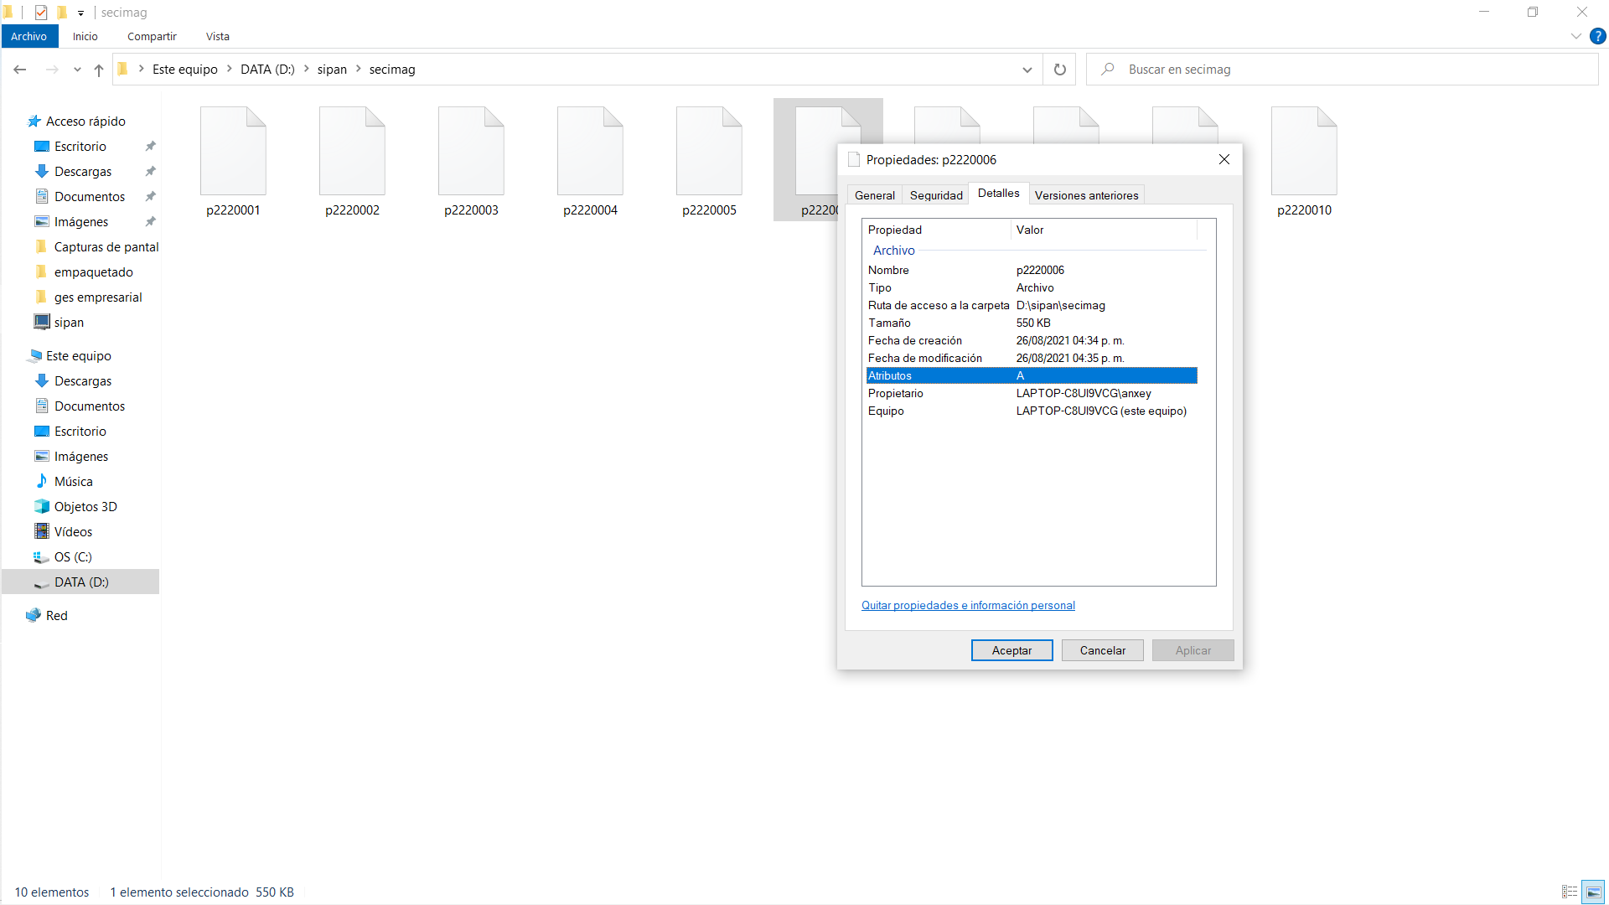
Task: Select file p2220003 icon
Action: pyautogui.click(x=471, y=153)
